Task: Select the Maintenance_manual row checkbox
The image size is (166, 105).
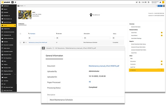Action: pyautogui.click(x=20, y=43)
